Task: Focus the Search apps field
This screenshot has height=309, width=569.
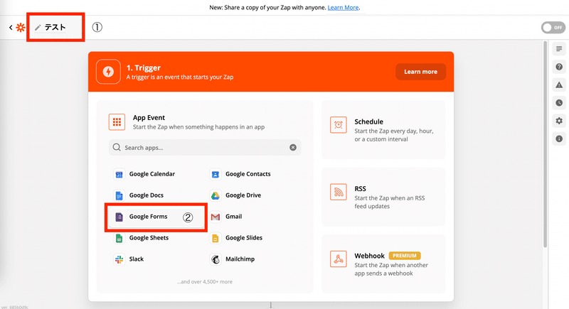Action: (205, 148)
